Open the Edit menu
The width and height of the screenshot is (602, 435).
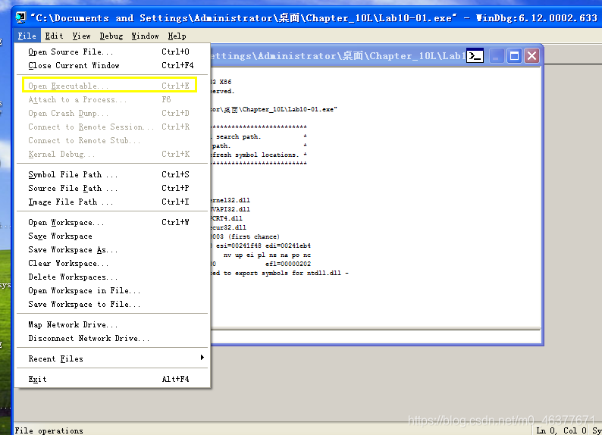point(54,36)
